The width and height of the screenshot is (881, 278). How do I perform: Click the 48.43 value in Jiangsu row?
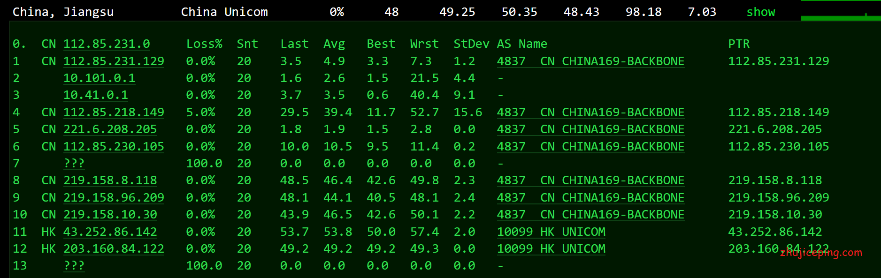tap(581, 12)
